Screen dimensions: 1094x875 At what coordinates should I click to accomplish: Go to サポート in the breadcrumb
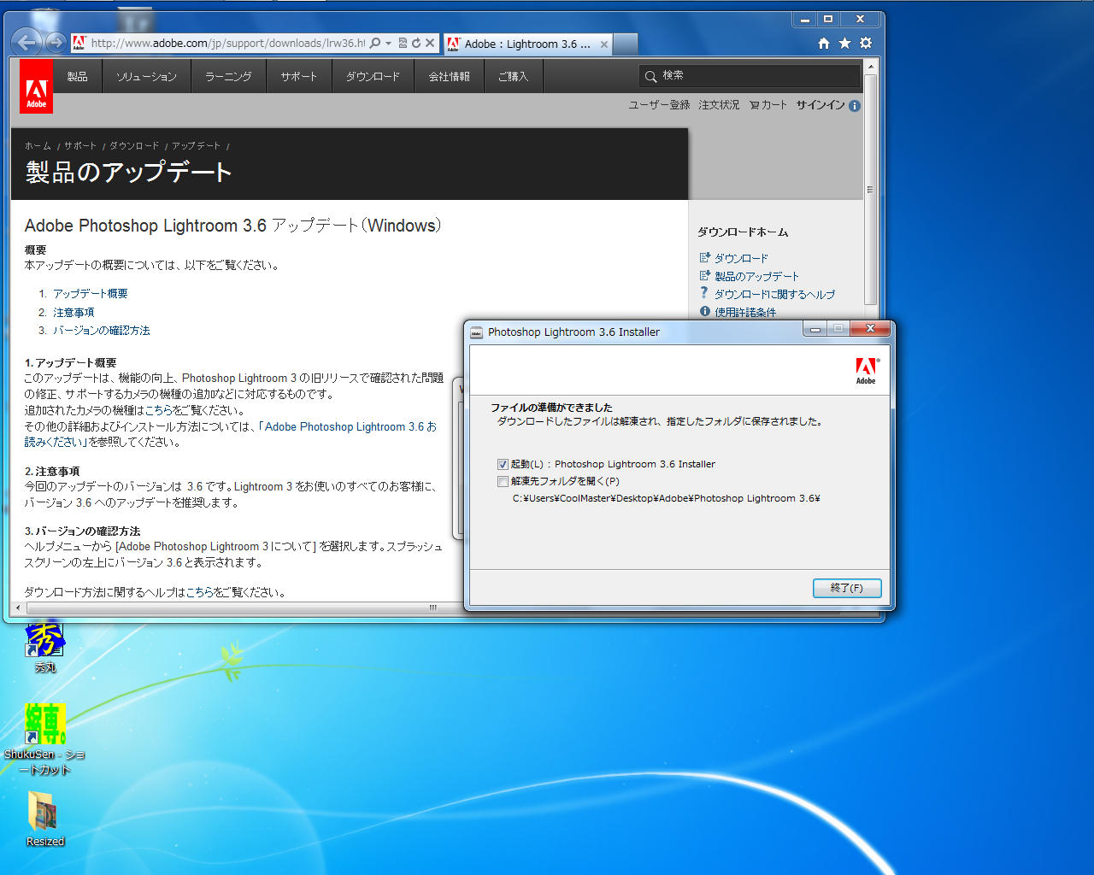tap(80, 146)
